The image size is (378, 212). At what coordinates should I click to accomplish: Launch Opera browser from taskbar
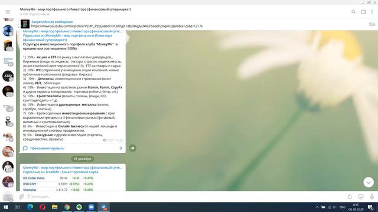click(43, 207)
